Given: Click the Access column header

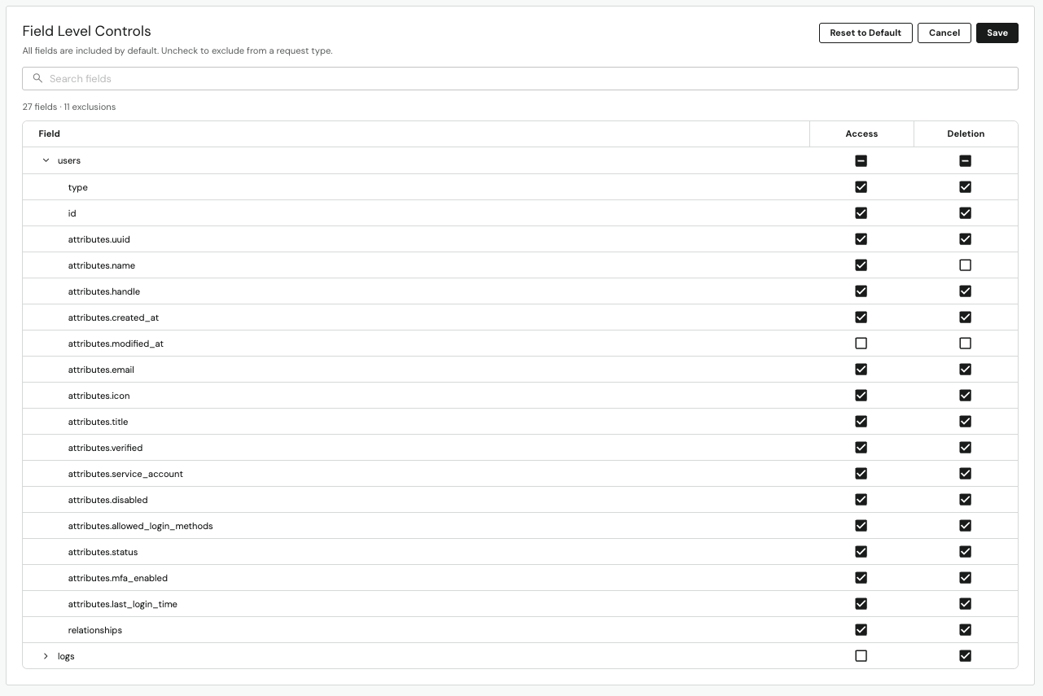Looking at the screenshot, I should (861, 134).
